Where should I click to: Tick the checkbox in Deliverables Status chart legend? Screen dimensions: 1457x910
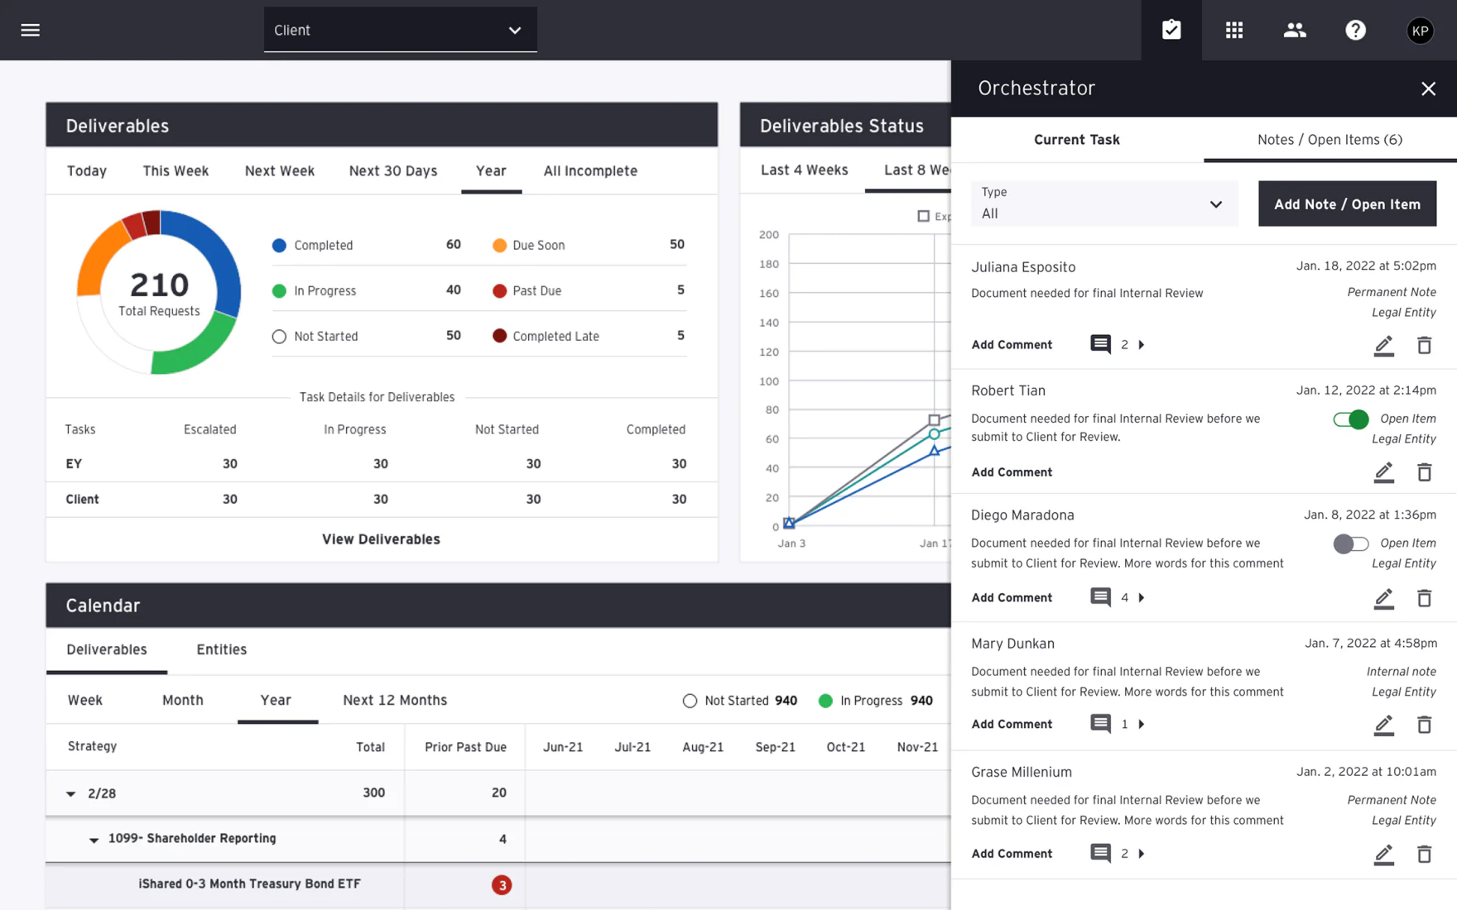pyautogui.click(x=923, y=216)
